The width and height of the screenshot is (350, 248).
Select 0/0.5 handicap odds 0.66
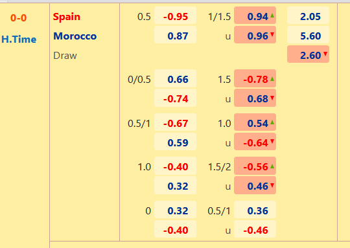(x=175, y=78)
